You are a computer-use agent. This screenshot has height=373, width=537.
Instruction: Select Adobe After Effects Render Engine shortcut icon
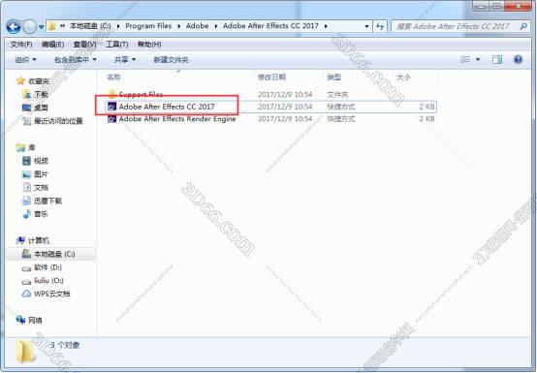(112, 119)
